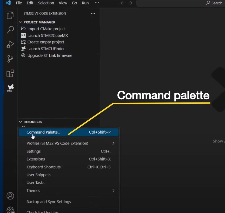Click Import CMake project
This screenshot has width=225, height=213.
coord(47,29)
